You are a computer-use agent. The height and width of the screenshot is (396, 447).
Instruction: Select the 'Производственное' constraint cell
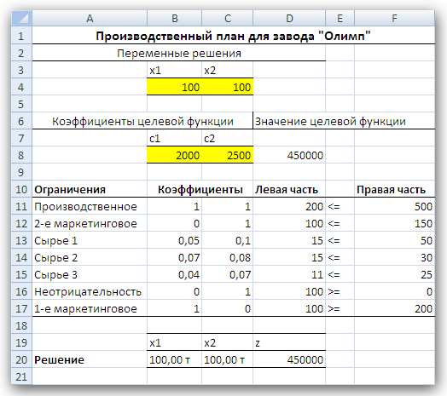90,206
